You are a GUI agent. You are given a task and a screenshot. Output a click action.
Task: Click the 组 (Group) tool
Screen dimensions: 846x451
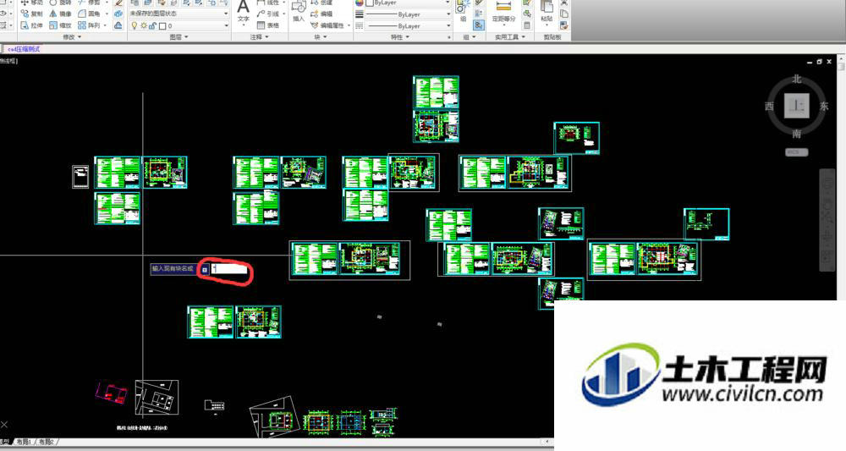tap(463, 12)
